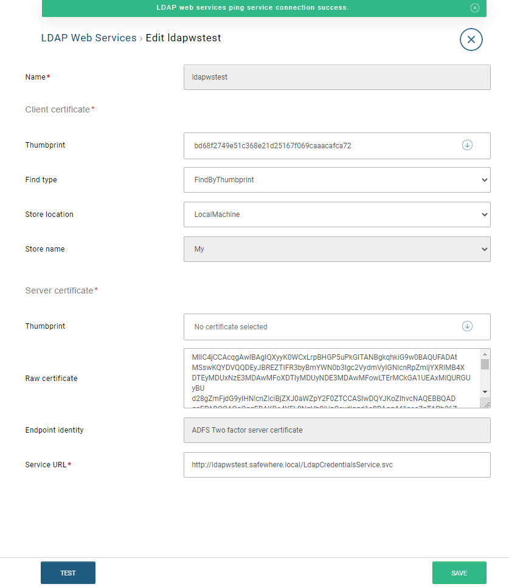This screenshot has width=509, height=587.
Task: Click the client certificate thumbprint download icon
Action: pos(467,145)
